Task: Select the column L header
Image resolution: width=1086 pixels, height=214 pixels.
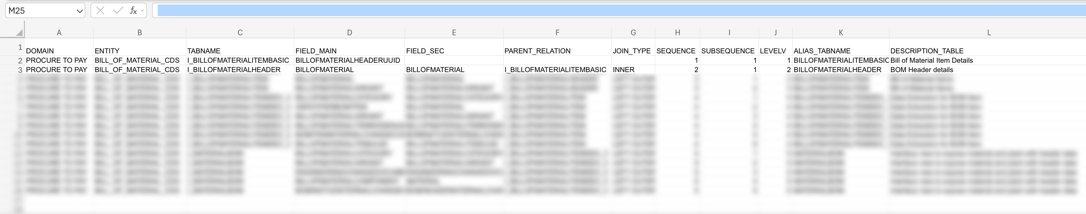Action: [x=989, y=32]
